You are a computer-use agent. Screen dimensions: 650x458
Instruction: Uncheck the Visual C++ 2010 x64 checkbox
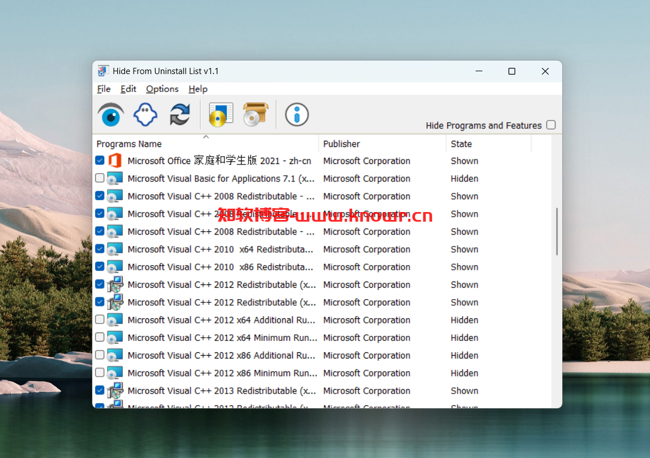(100, 249)
